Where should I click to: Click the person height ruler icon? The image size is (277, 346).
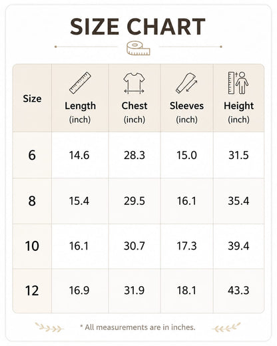point(238,83)
